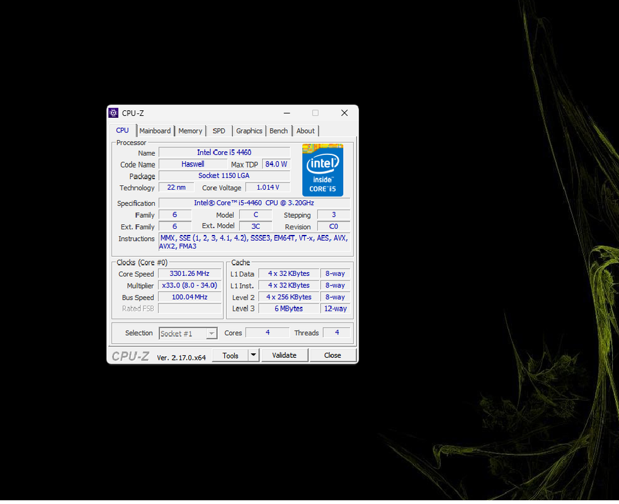The image size is (619, 504).
Task: Select the CPU tab
Action: [122, 130]
